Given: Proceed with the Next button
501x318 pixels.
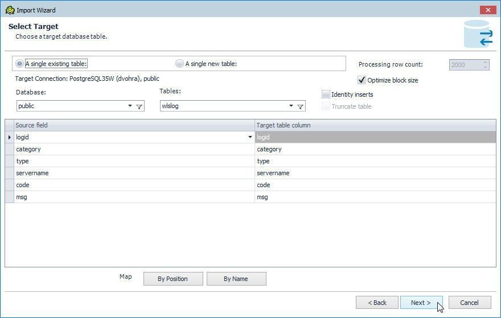Looking at the screenshot, I should pos(421,302).
